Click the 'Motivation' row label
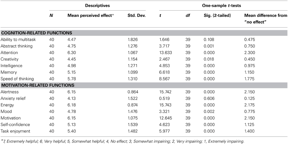The image size is (288, 144). pos(11,118)
